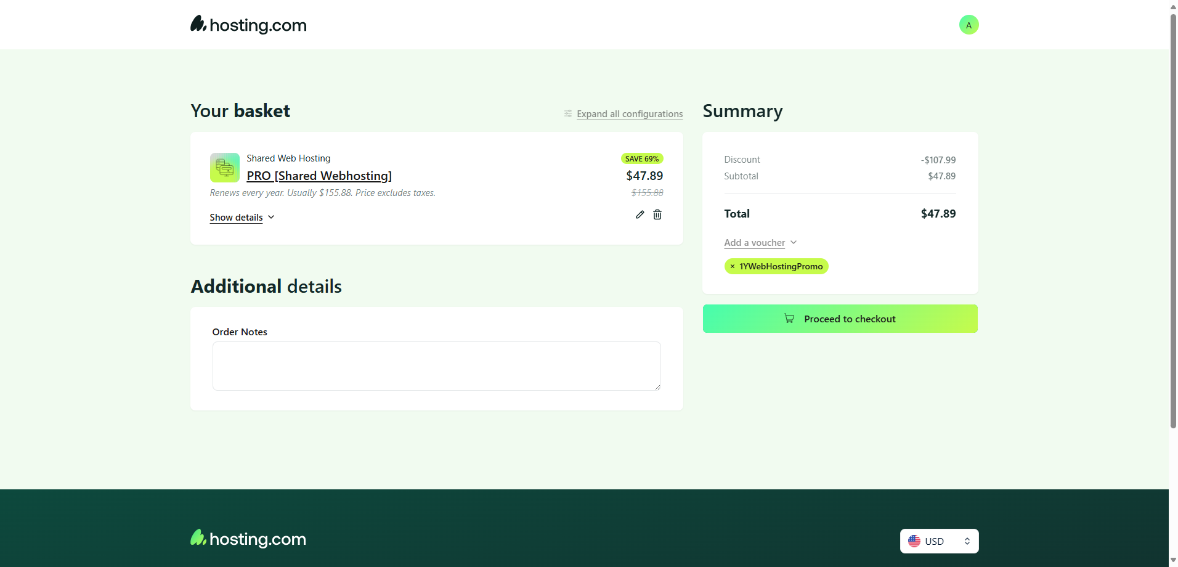
Task: Click the hosting.com logo in header
Action: click(x=248, y=25)
